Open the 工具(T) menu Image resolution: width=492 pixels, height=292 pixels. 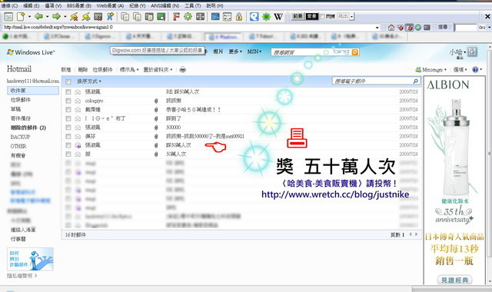pyautogui.click(x=192, y=5)
